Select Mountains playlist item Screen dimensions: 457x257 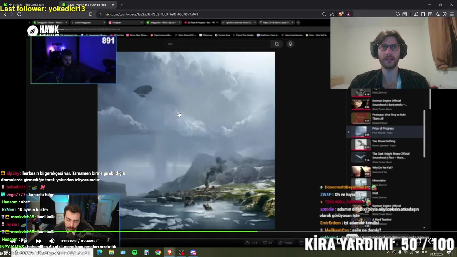pos(385,183)
